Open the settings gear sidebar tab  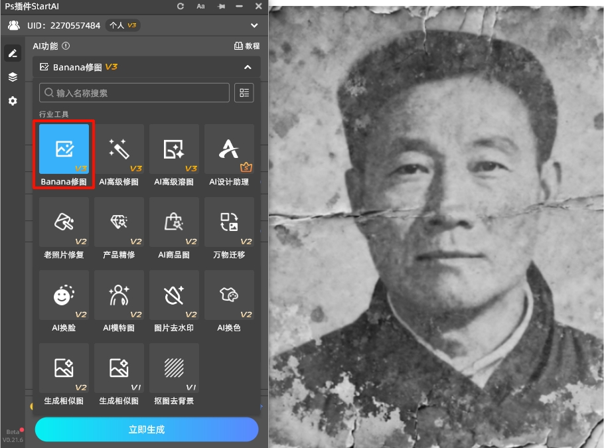click(13, 101)
